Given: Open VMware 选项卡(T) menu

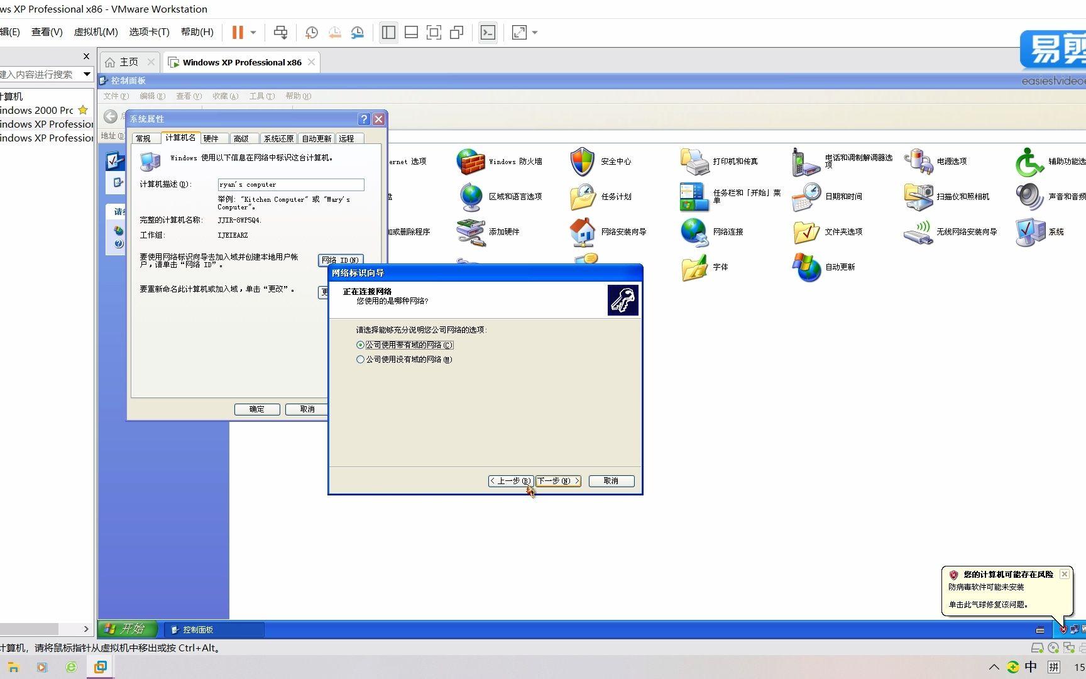Looking at the screenshot, I should (149, 32).
